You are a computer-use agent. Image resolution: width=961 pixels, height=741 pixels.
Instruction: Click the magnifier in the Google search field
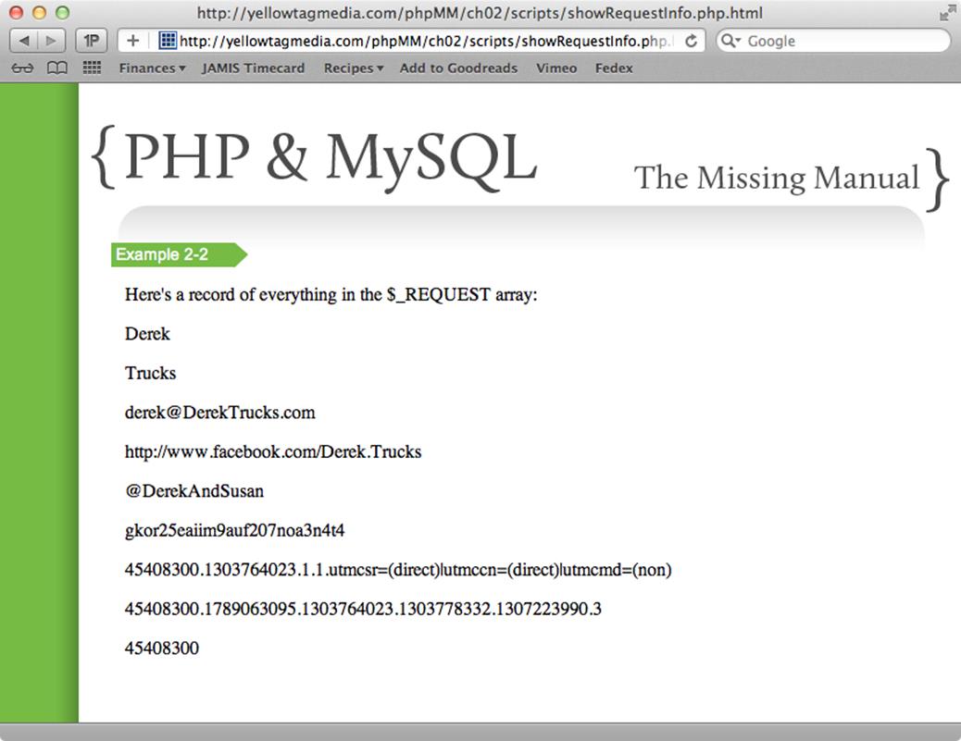pyautogui.click(x=730, y=41)
